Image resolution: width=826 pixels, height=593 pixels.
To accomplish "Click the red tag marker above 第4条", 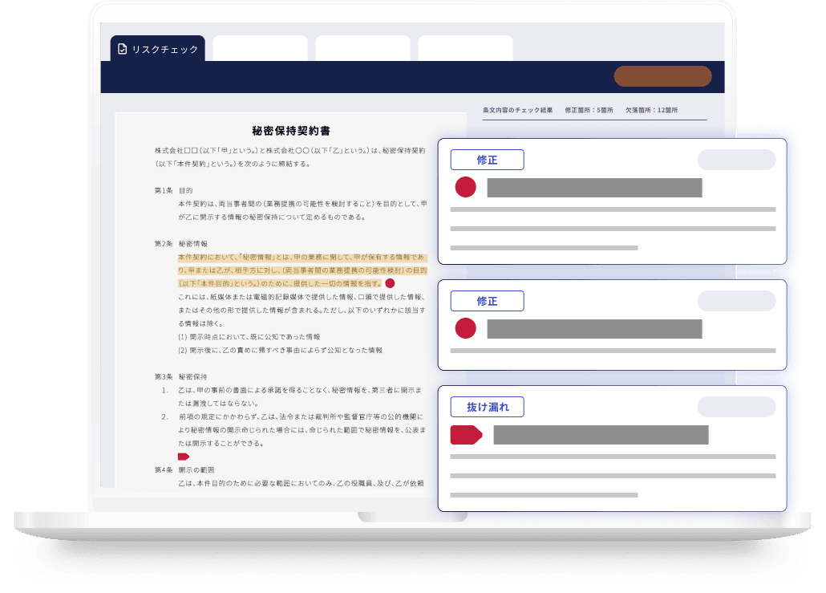I will click(183, 457).
